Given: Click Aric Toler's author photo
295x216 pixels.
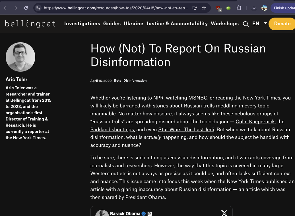Looking at the screenshot, I should click(20, 57).
